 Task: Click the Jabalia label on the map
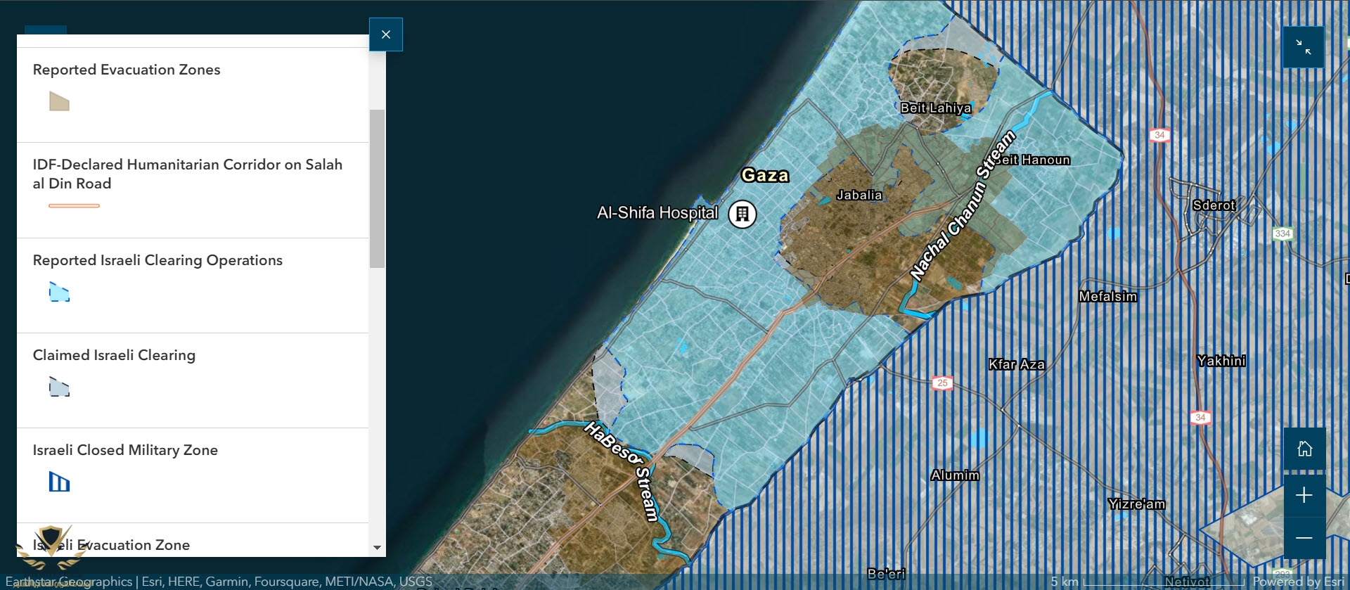pos(859,195)
